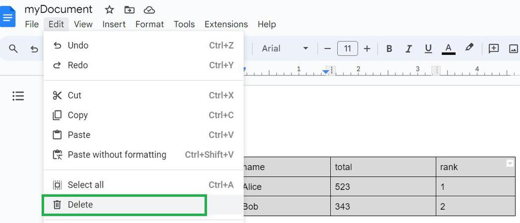Screen dimensions: 520x223
Task: Click the insert image toolbar icon
Action: (x=513, y=49)
